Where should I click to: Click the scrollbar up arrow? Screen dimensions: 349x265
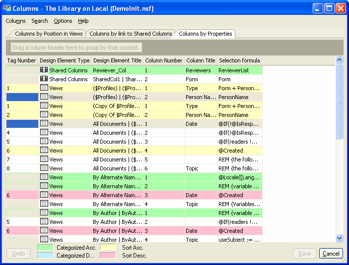click(340, 60)
